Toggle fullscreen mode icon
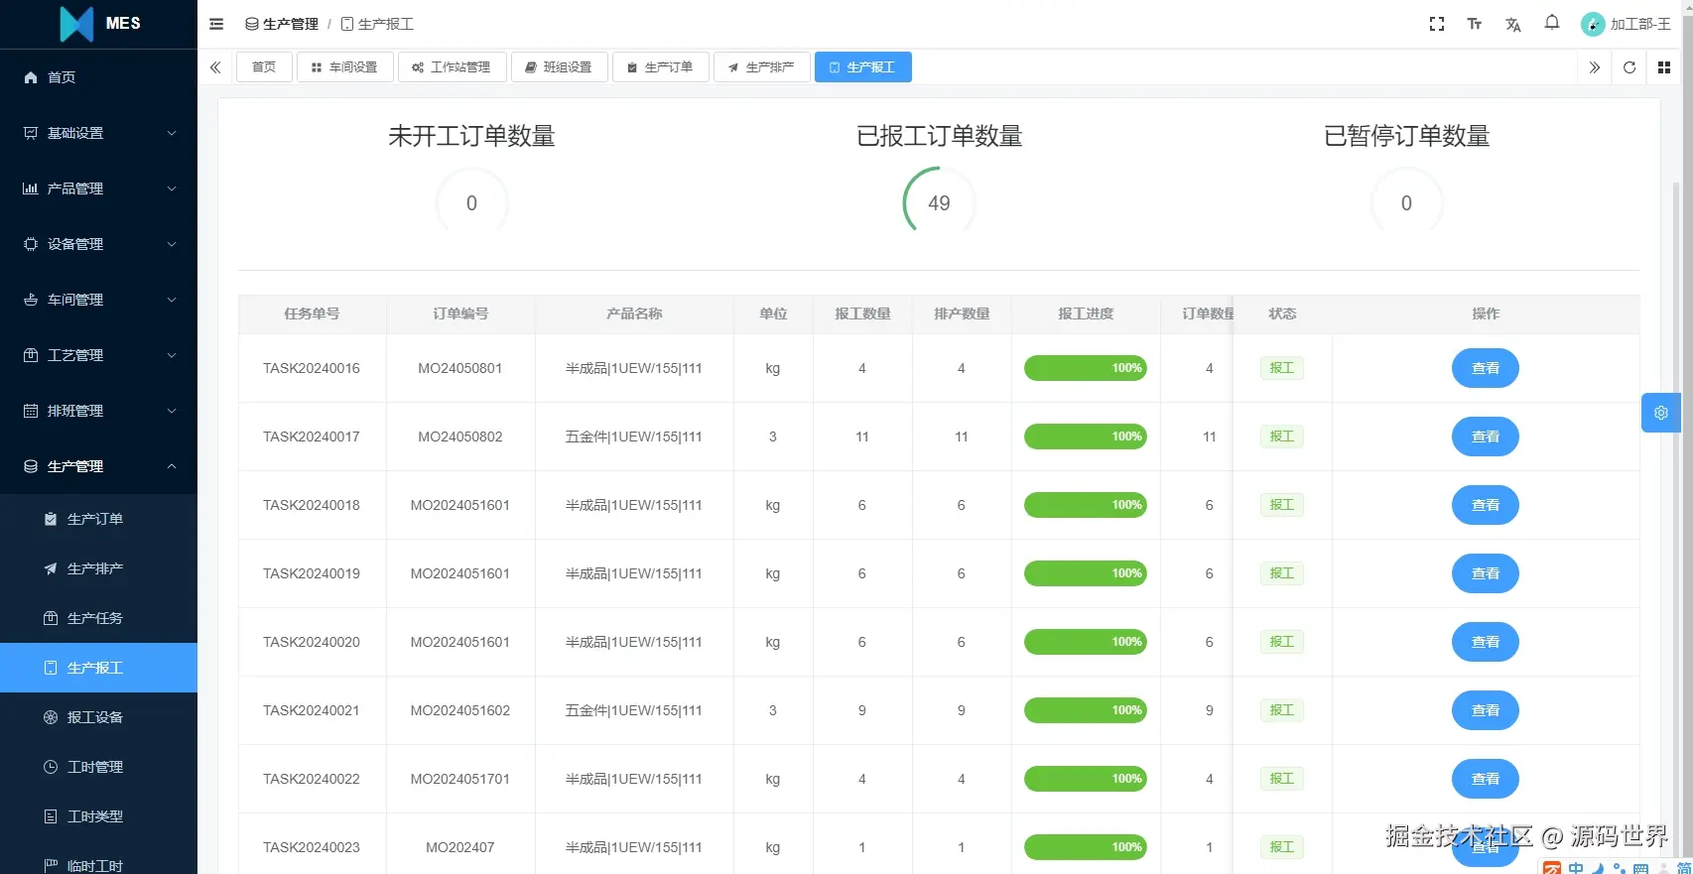The width and height of the screenshot is (1693, 874). 1436,24
